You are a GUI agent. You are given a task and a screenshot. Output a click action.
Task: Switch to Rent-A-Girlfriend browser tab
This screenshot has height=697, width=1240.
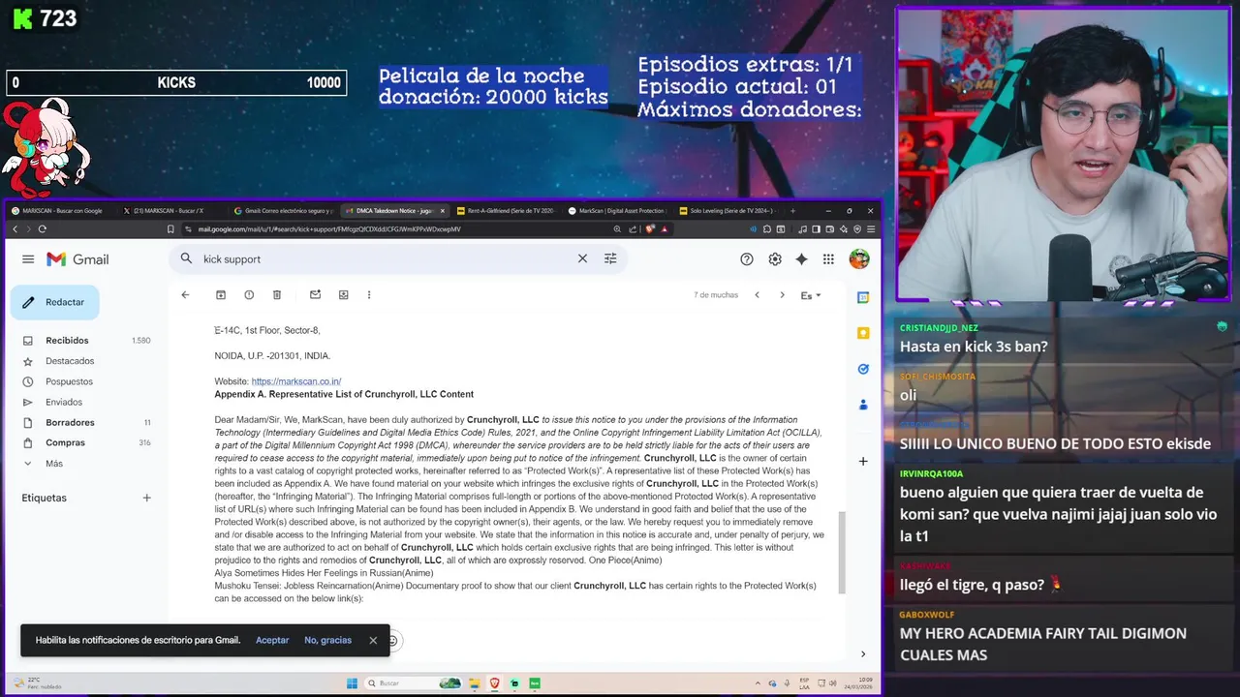click(x=507, y=210)
